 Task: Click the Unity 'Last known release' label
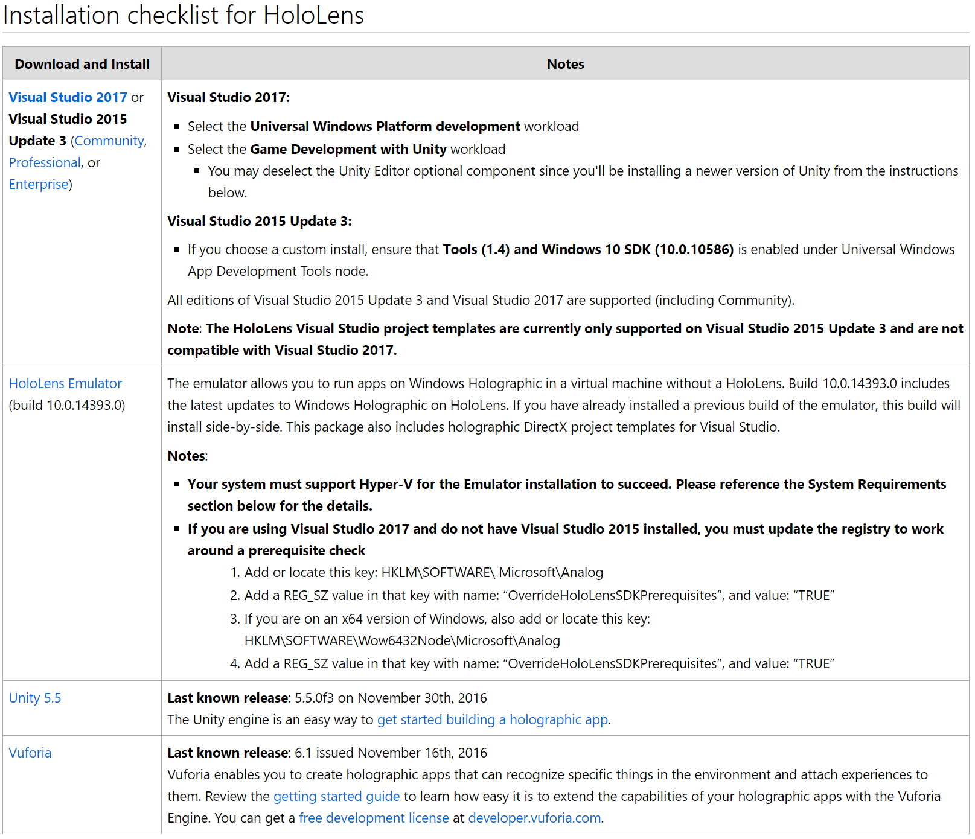(x=228, y=698)
